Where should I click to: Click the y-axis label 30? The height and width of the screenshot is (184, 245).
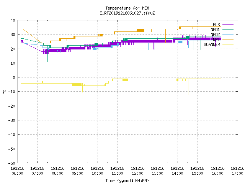click(x=13, y=34)
